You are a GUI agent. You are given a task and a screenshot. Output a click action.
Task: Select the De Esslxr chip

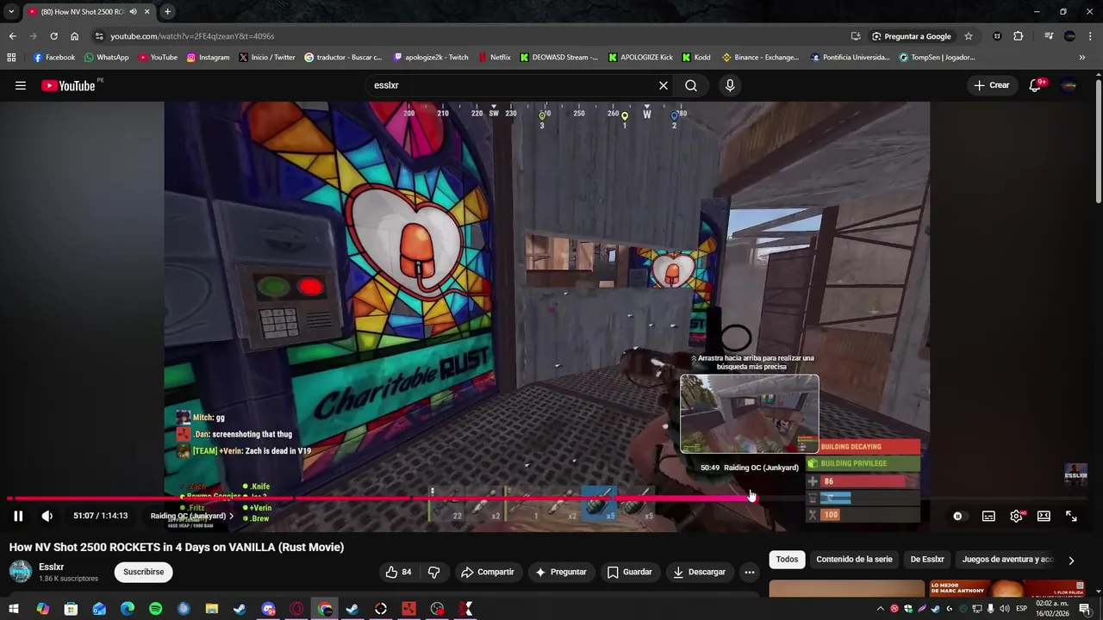[x=927, y=559]
